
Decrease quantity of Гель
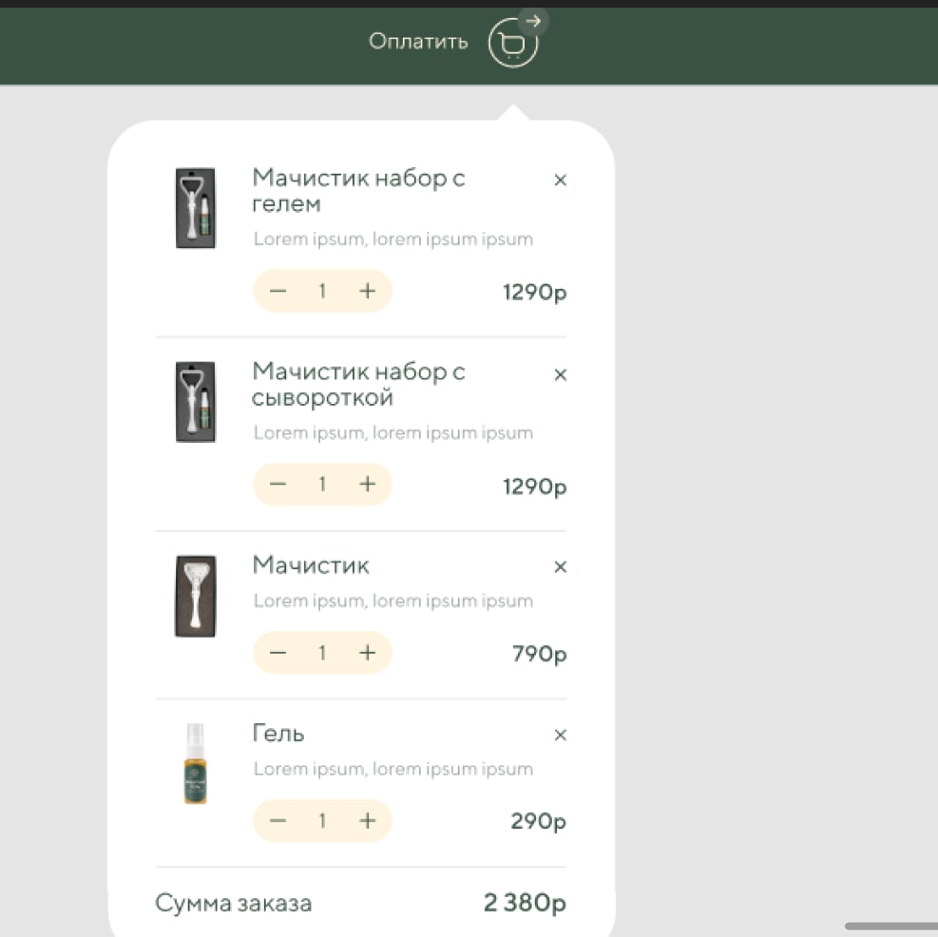(x=278, y=820)
